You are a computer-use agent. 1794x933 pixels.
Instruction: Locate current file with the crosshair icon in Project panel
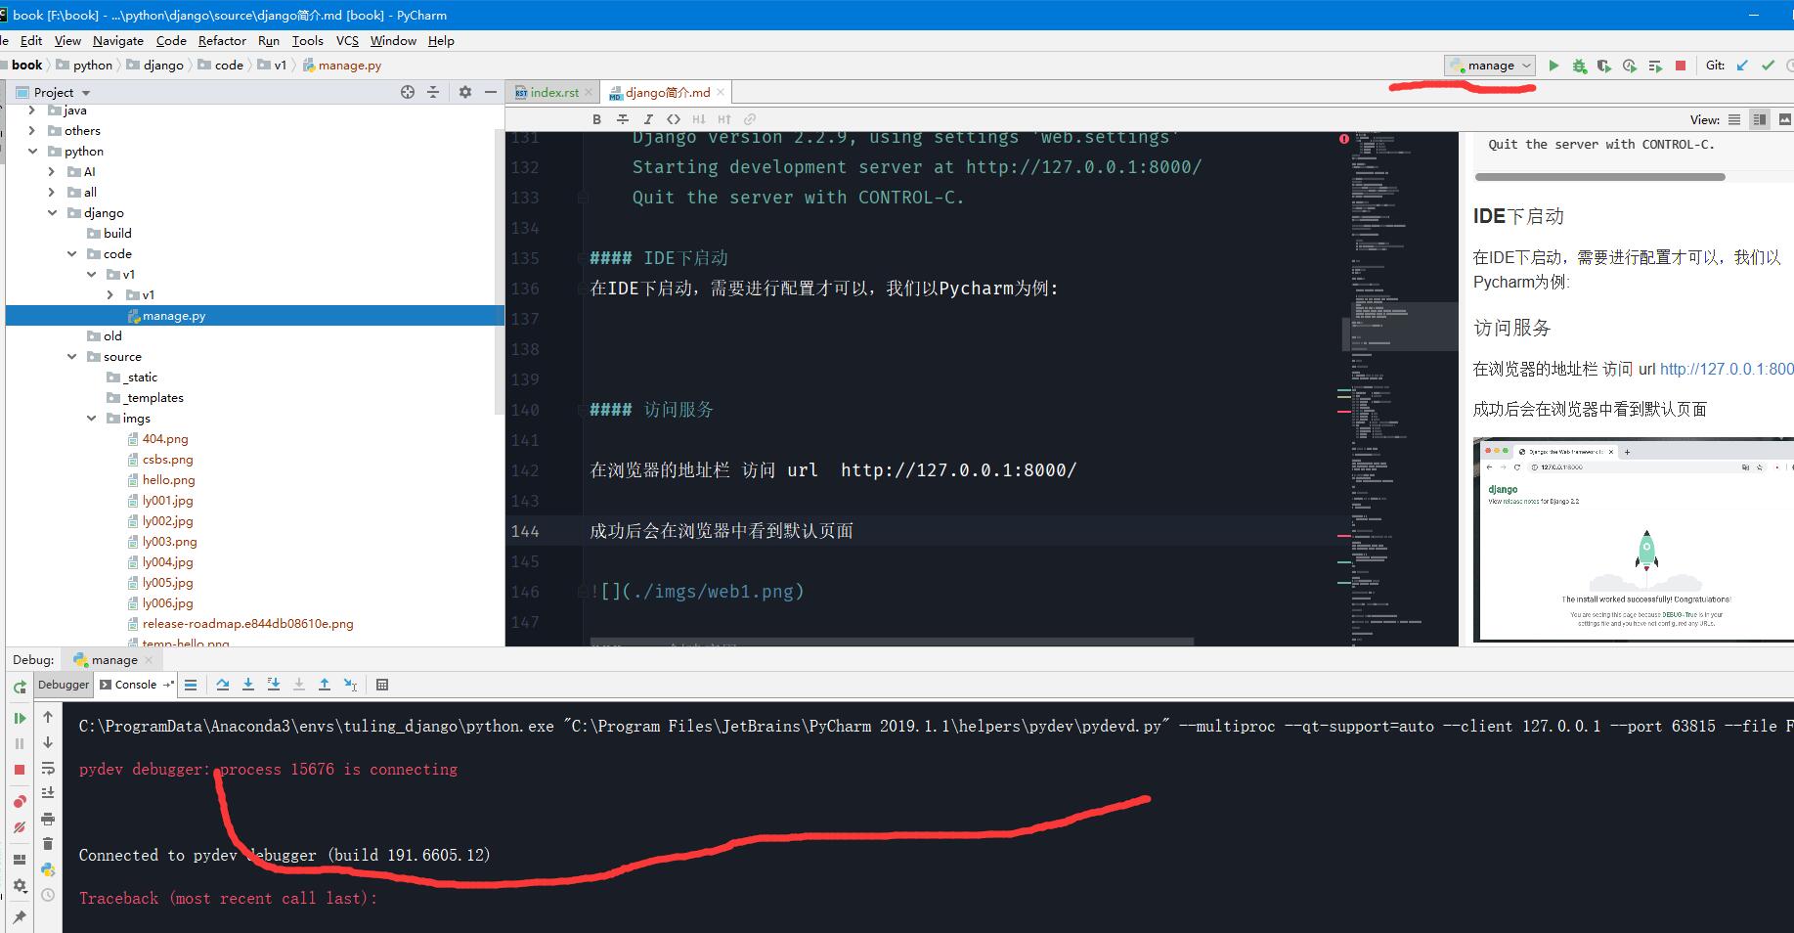point(408,92)
